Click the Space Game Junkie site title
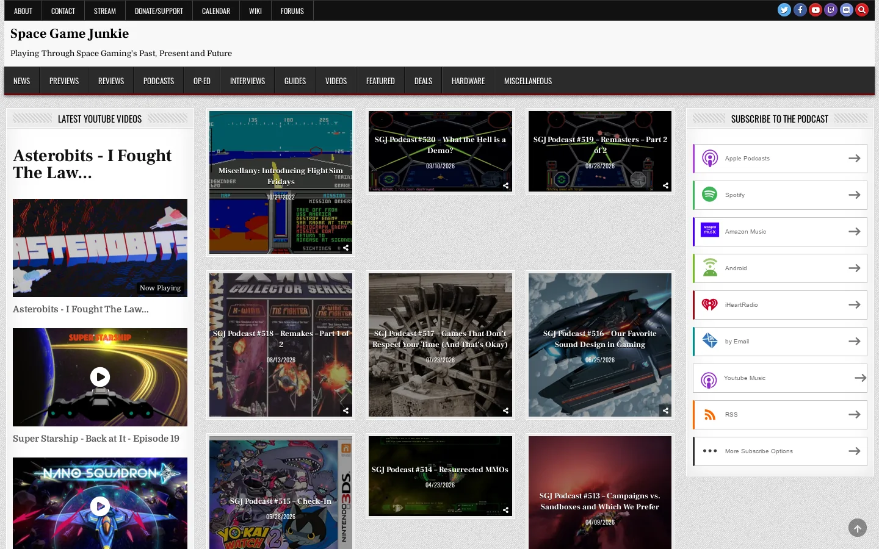This screenshot has width=879, height=549. click(x=70, y=34)
